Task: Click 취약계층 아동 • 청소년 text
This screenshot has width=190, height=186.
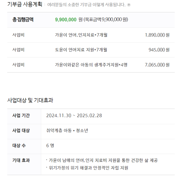Action: pos(67,130)
